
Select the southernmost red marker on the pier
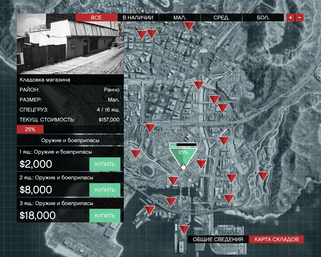pyautogui.click(x=184, y=229)
